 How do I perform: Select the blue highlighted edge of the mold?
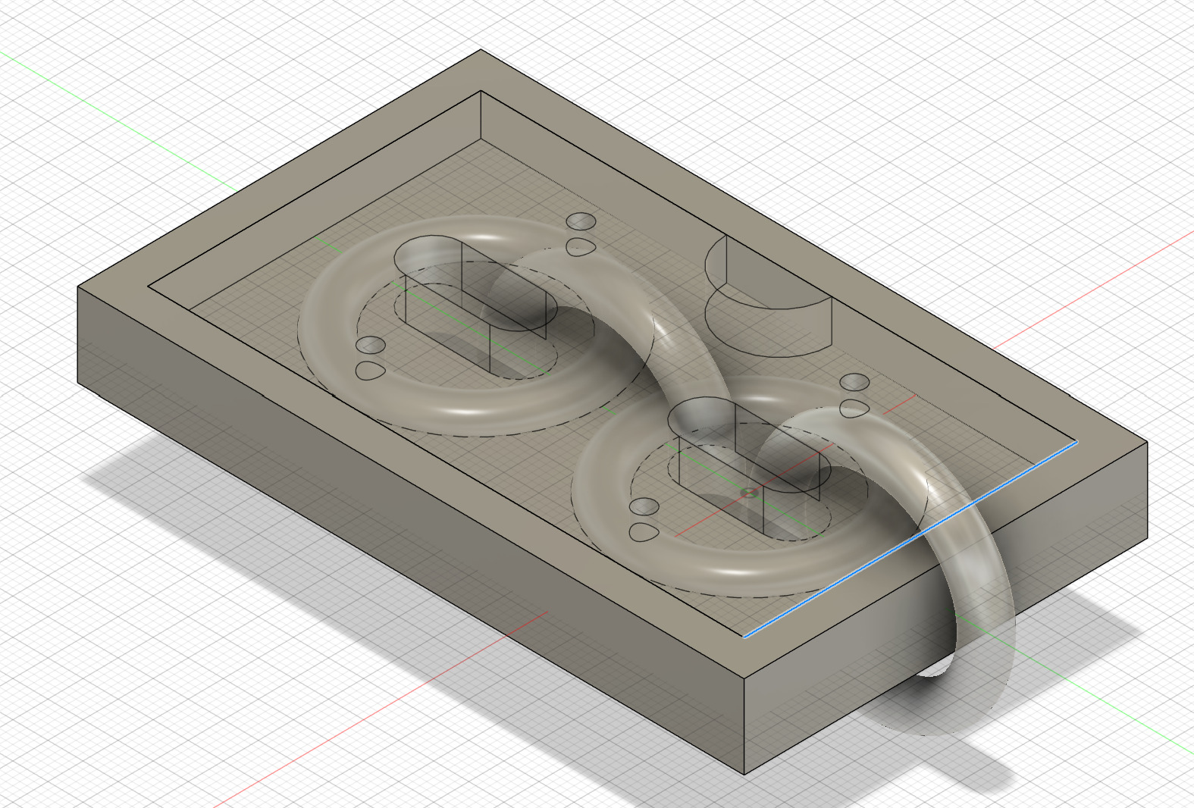click(x=910, y=540)
